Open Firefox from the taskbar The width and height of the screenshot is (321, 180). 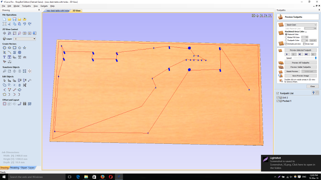pos(102,177)
